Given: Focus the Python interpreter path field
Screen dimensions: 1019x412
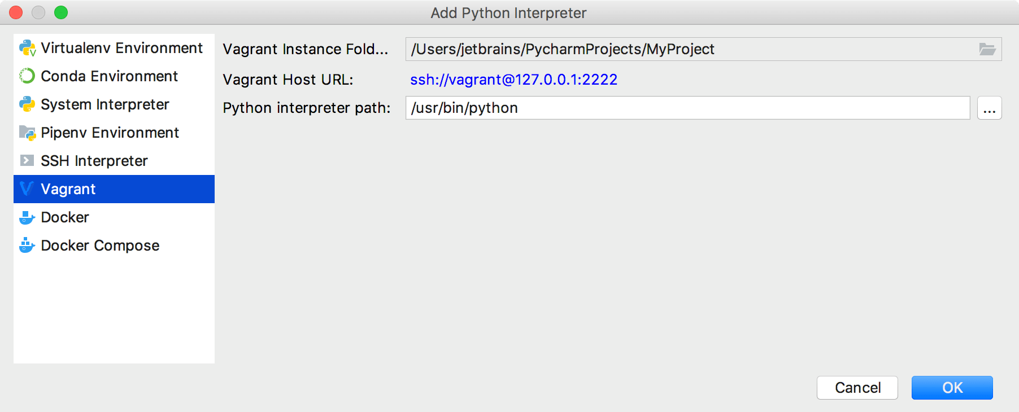Looking at the screenshot, I should pyautogui.click(x=687, y=108).
